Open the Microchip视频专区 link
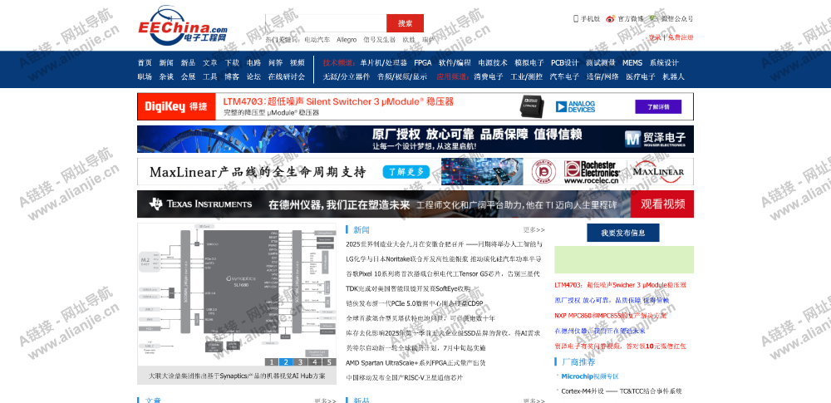Viewport: 831px width, 403px height. 590,377
